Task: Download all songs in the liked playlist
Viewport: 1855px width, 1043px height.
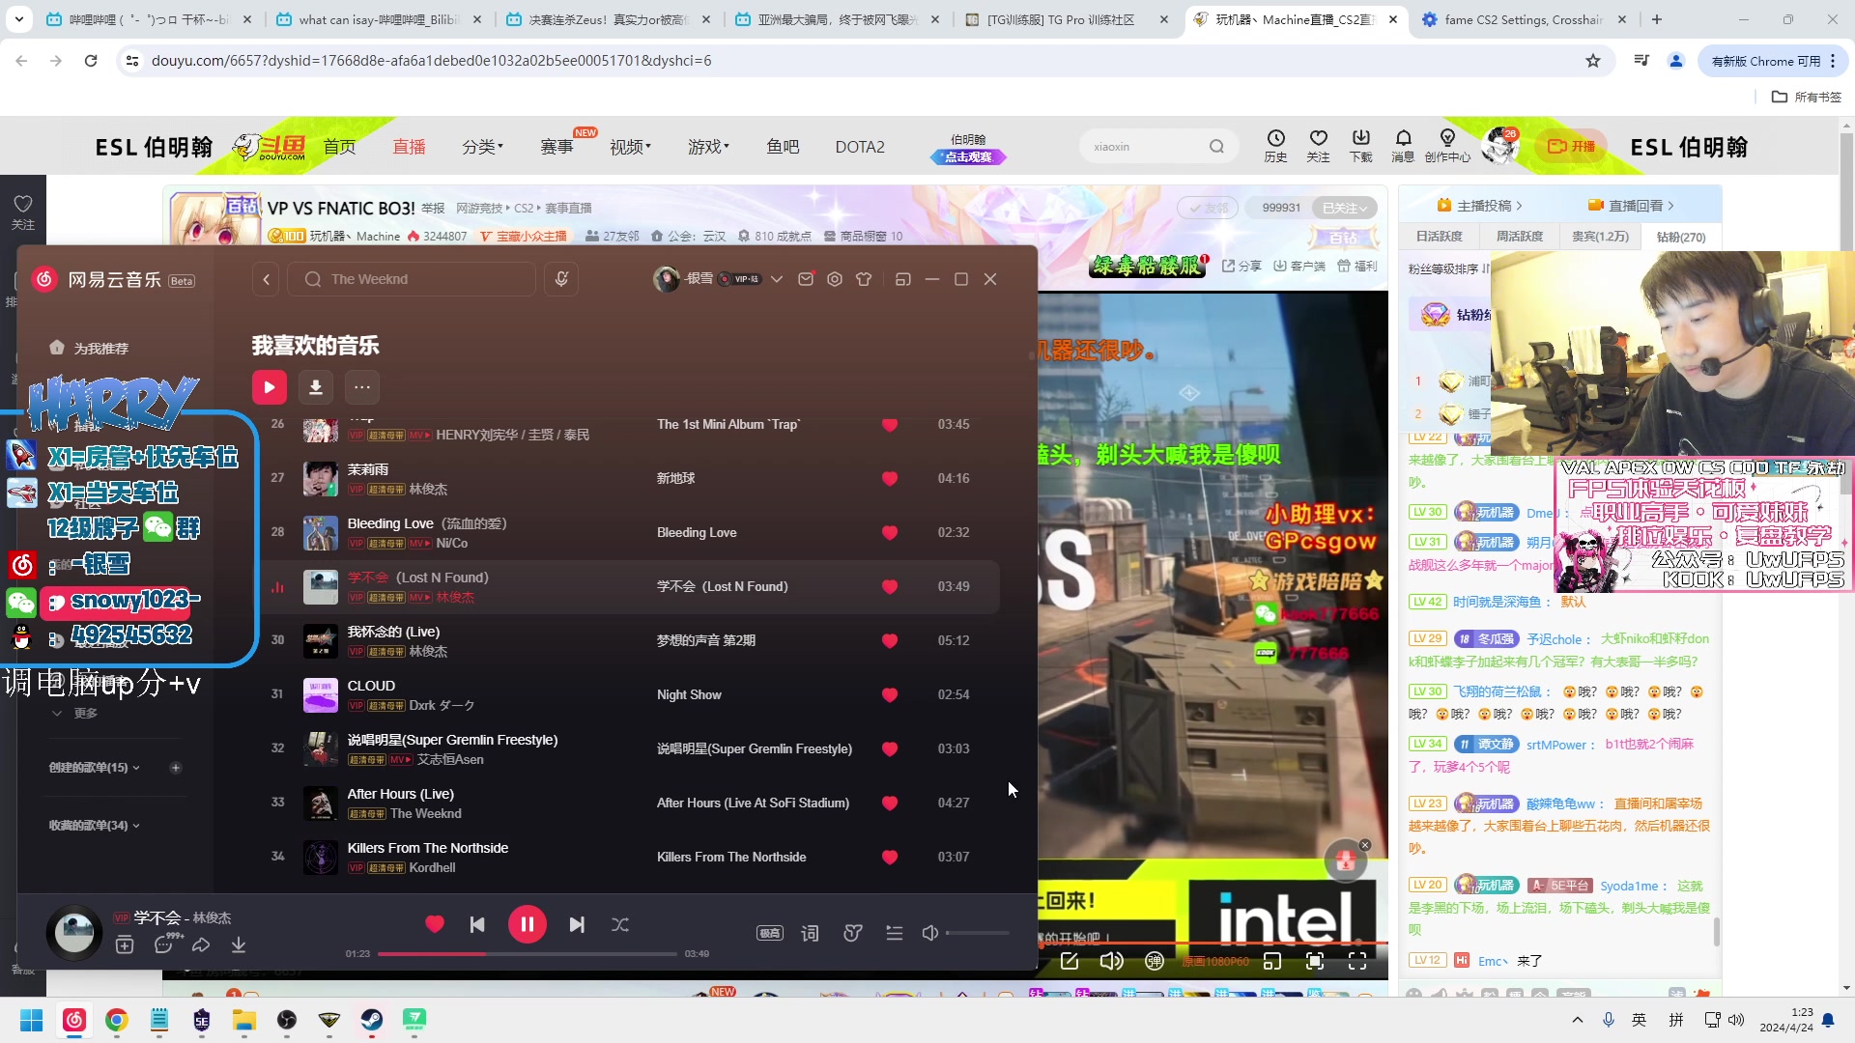Action: tap(316, 387)
